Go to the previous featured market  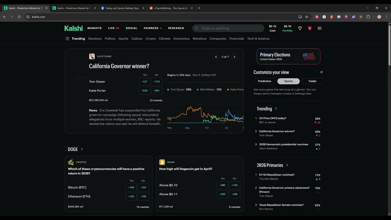click(x=216, y=57)
